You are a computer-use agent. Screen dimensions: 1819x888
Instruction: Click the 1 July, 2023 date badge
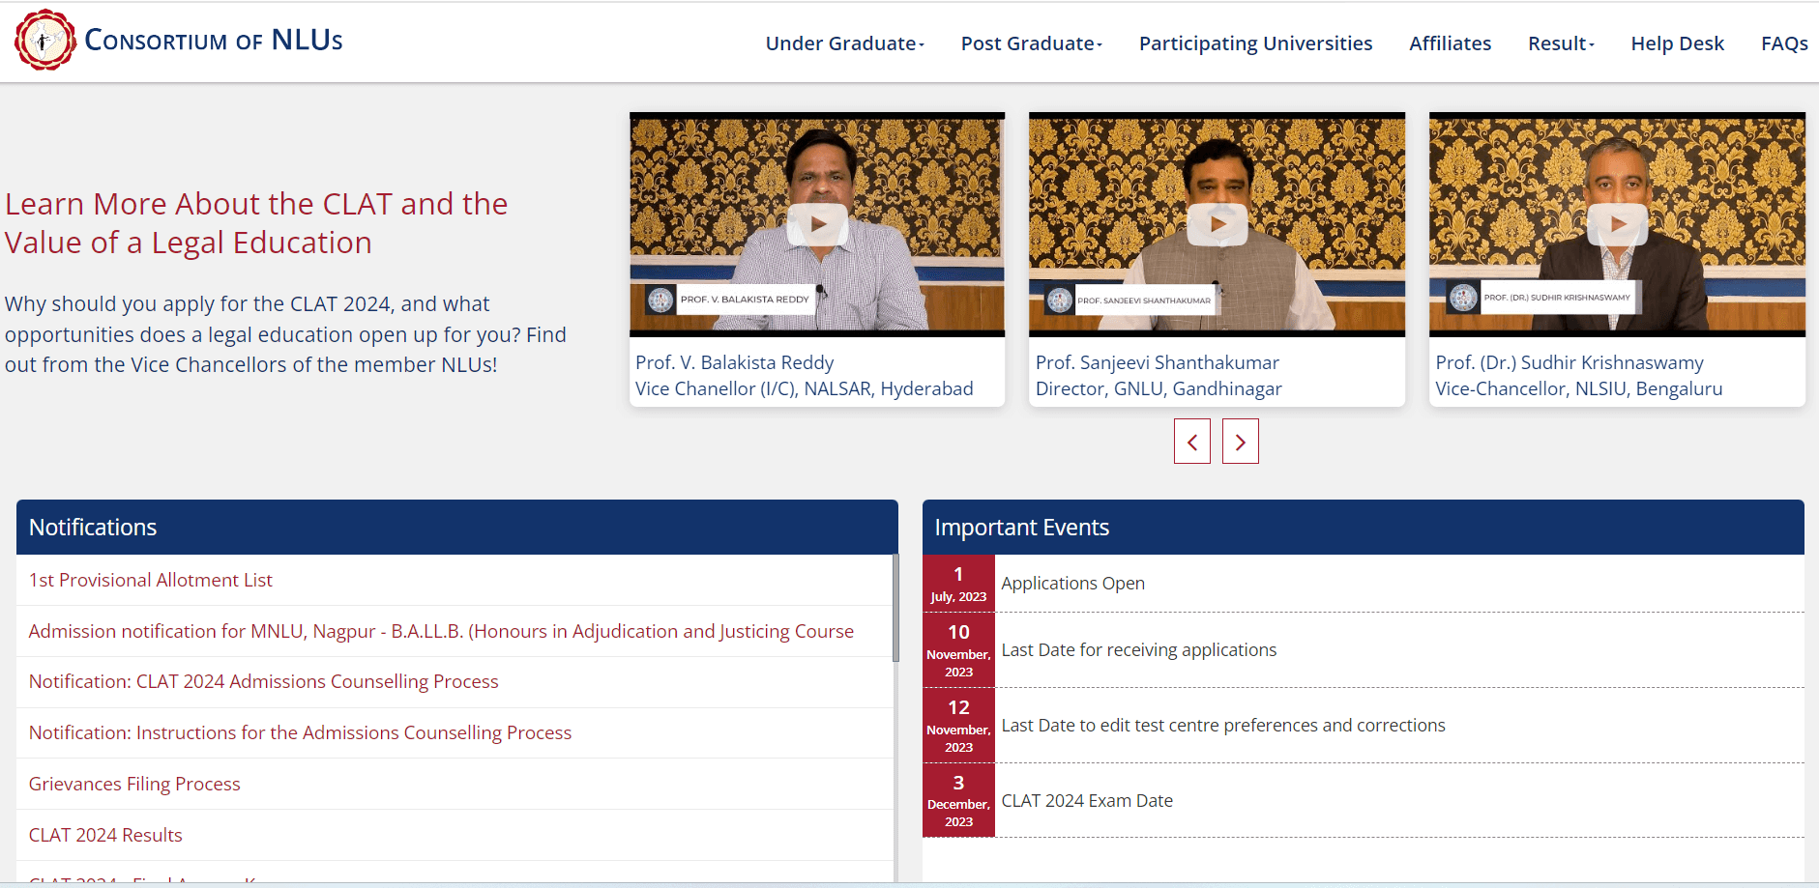[958, 583]
